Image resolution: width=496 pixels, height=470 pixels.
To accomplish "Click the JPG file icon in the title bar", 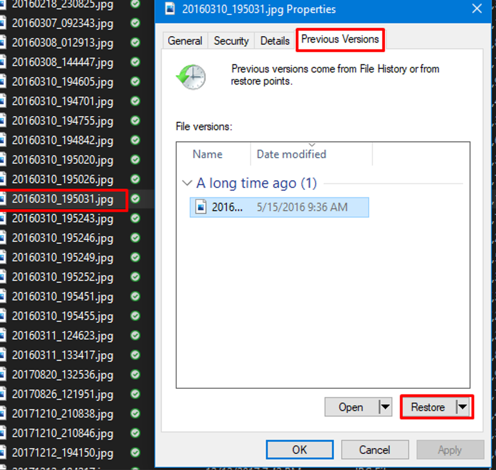I will pyautogui.click(x=171, y=9).
